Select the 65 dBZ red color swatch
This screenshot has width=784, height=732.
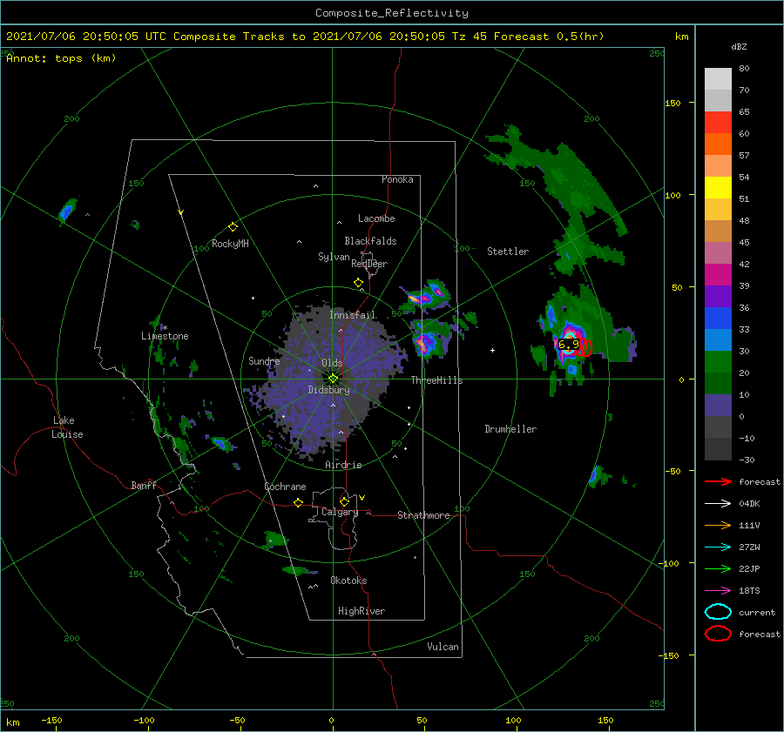tap(718, 123)
